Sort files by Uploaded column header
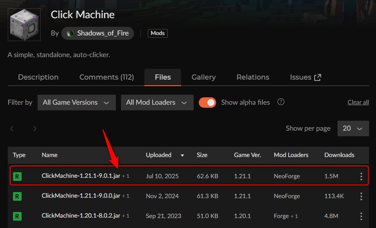The height and width of the screenshot is (228, 376). click(159, 155)
